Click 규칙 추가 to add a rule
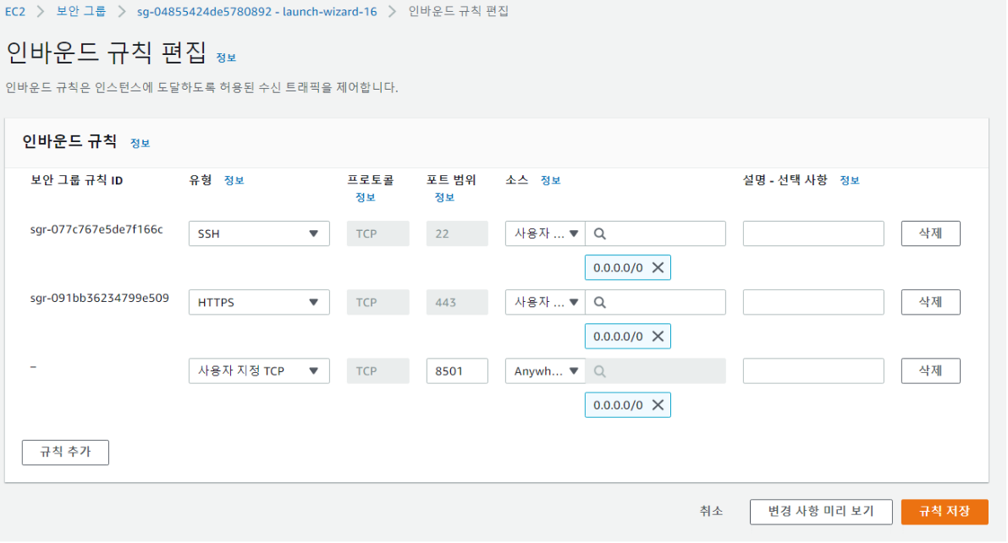 click(65, 453)
